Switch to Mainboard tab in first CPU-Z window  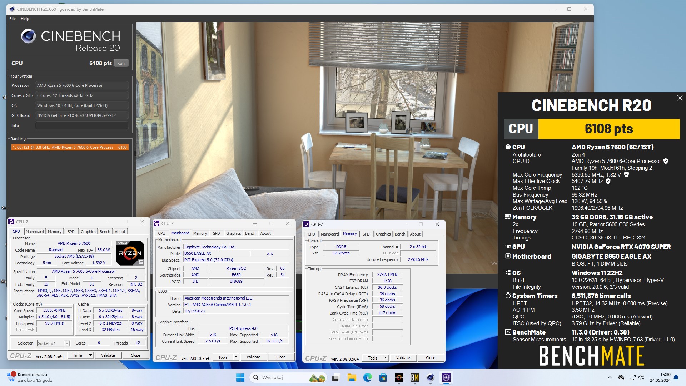(35, 232)
